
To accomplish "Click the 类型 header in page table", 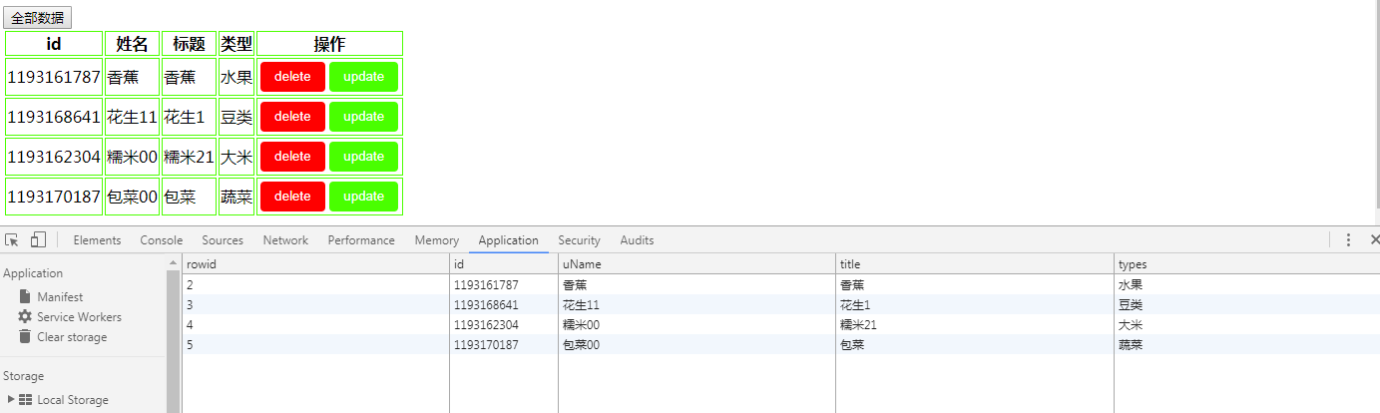I will click(236, 44).
